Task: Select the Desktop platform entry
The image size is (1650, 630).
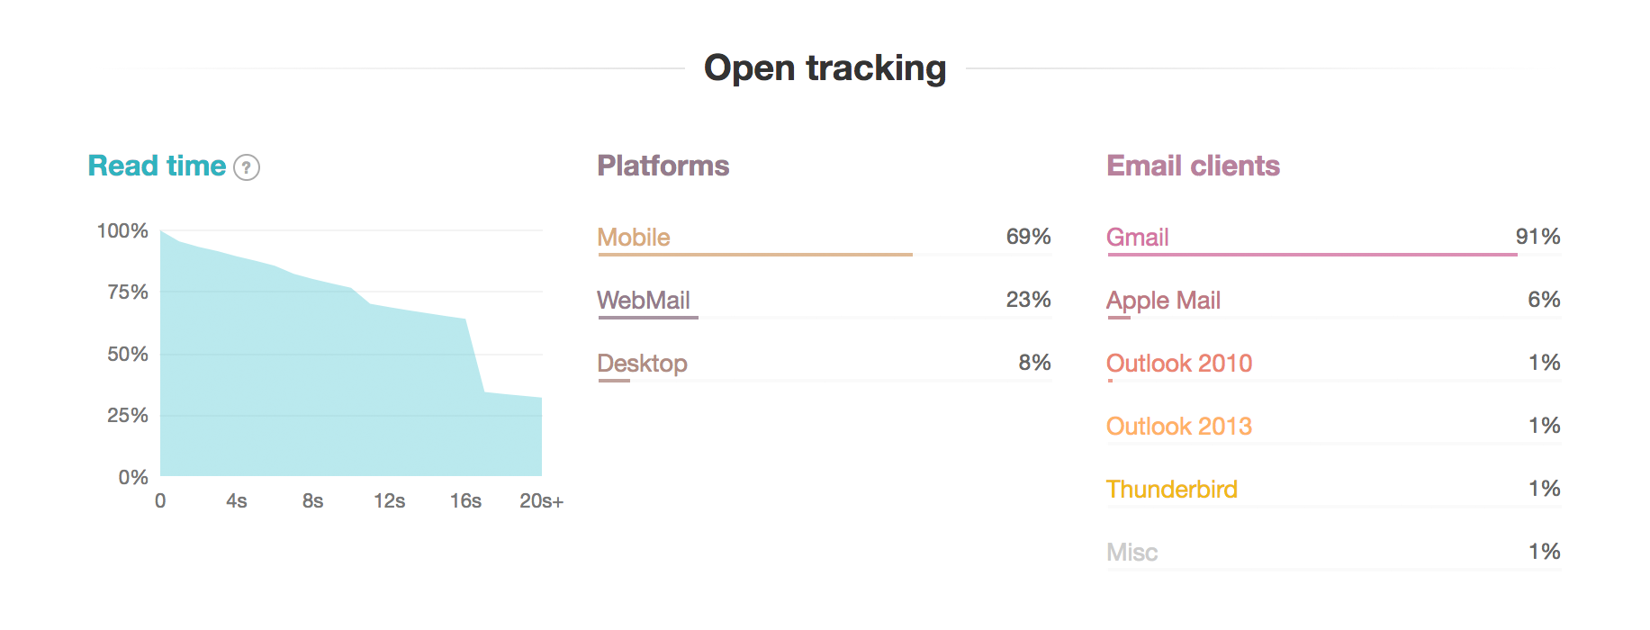Action: click(642, 364)
